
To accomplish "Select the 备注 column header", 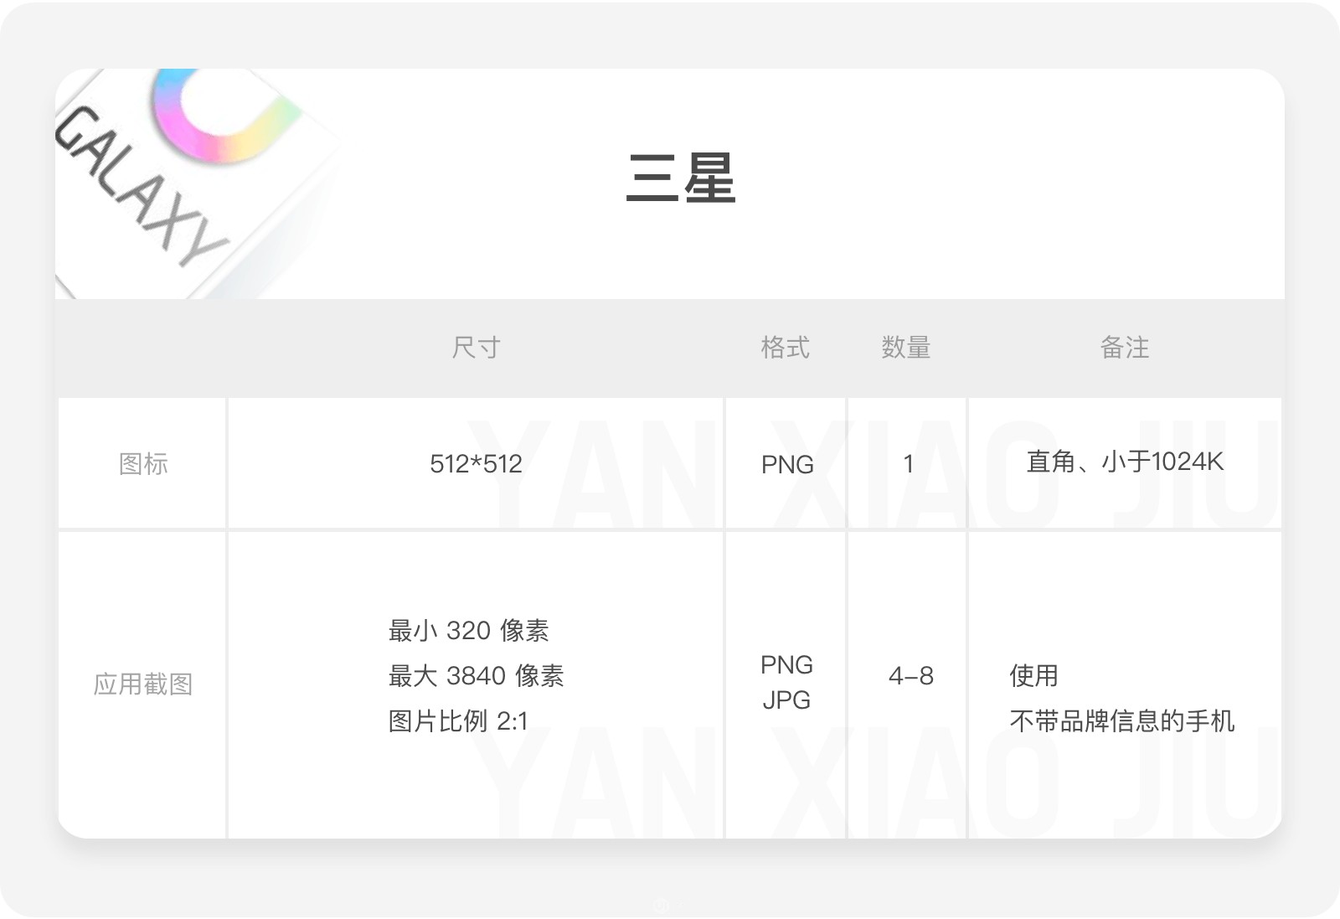I will [x=1124, y=347].
